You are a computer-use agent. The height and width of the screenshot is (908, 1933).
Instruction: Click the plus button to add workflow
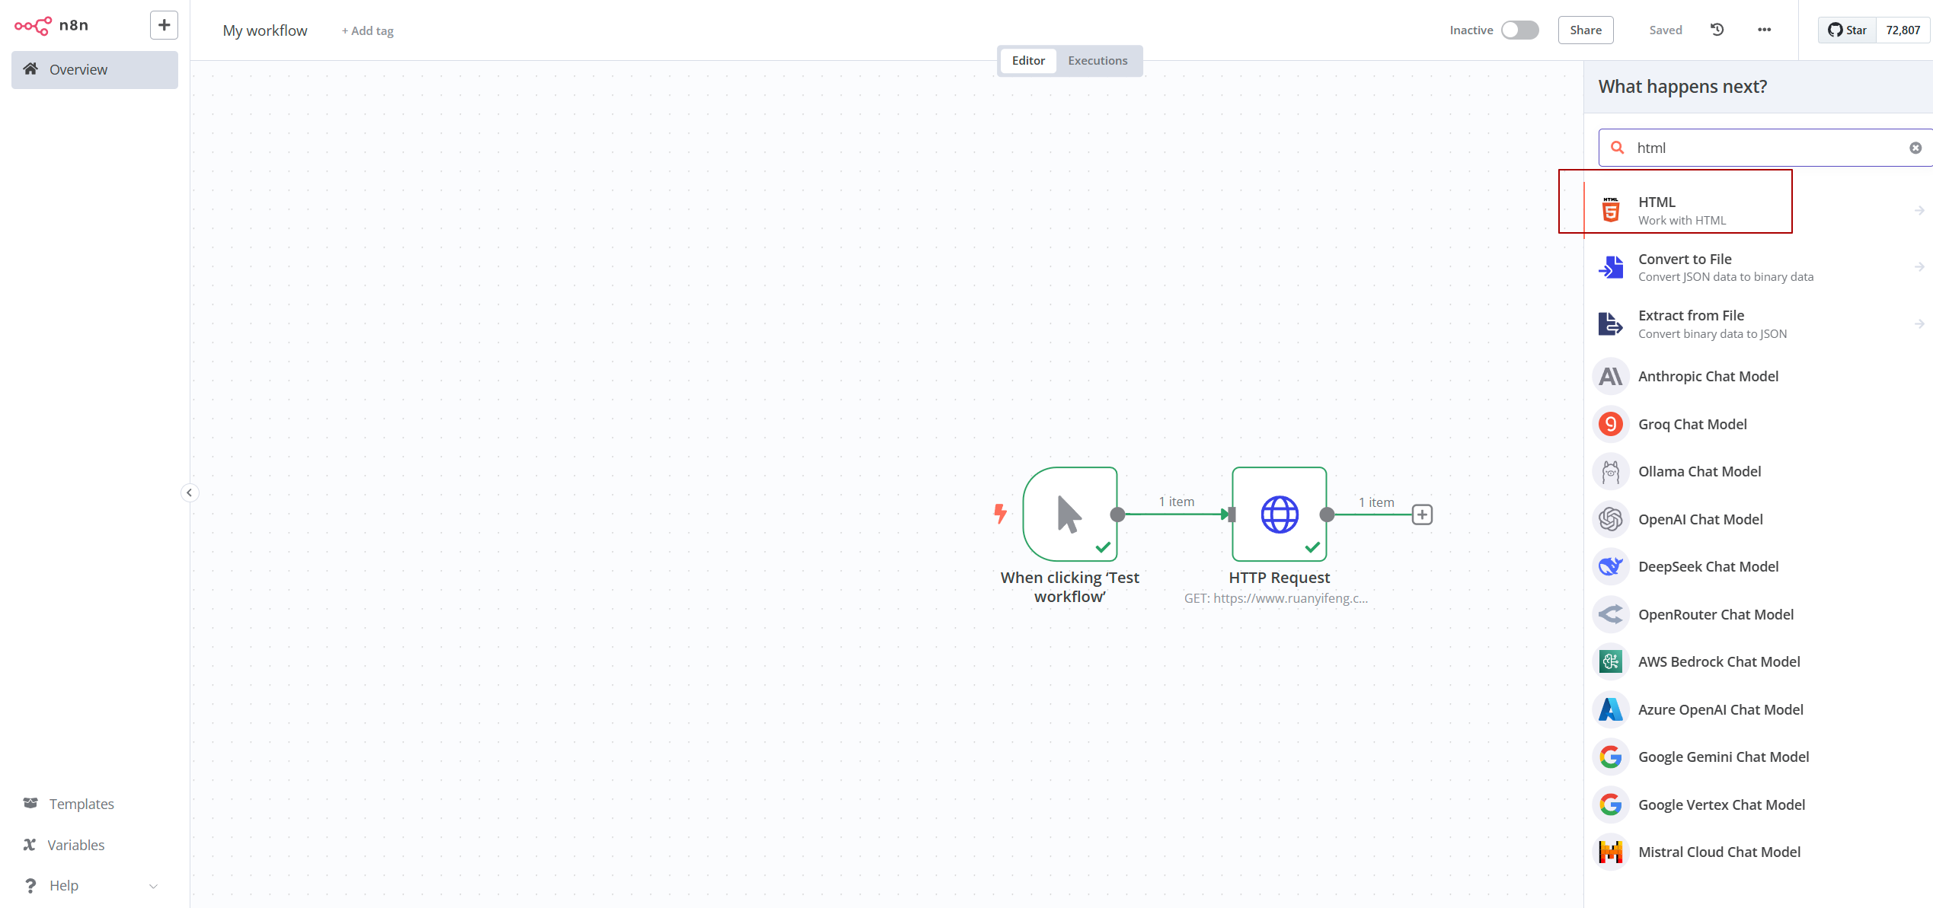(x=164, y=25)
